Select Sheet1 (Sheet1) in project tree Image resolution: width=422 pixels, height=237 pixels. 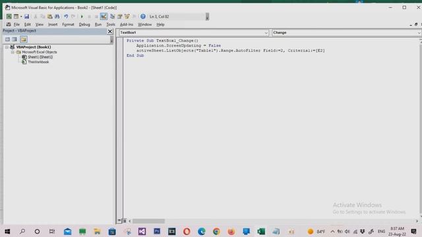coord(40,57)
